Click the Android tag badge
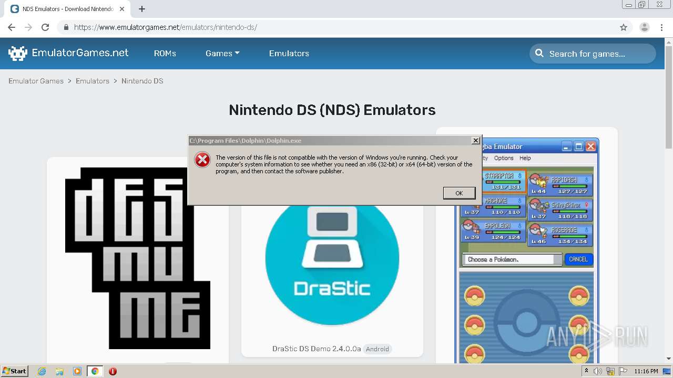This screenshot has width=673, height=378. tap(378, 349)
